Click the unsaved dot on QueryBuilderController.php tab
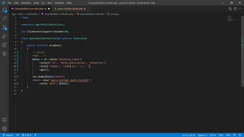The image size is (244, 137). (x=49, y=9)
